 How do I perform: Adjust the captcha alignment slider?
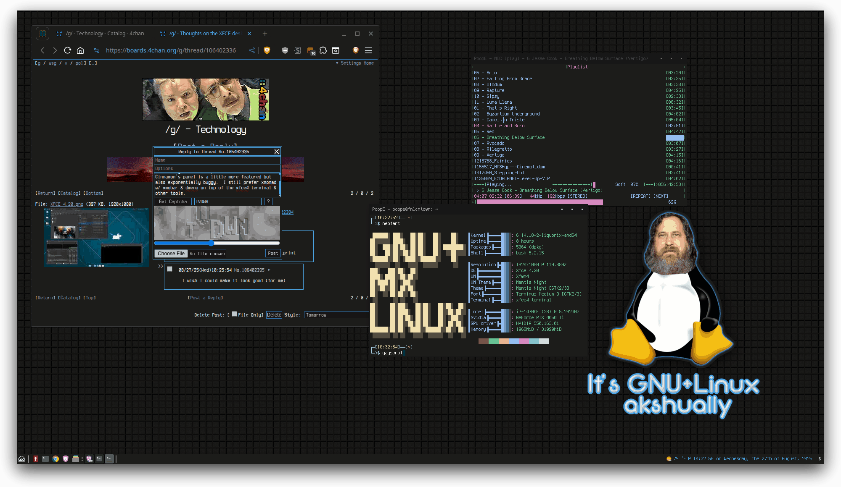tap(212, 243)
